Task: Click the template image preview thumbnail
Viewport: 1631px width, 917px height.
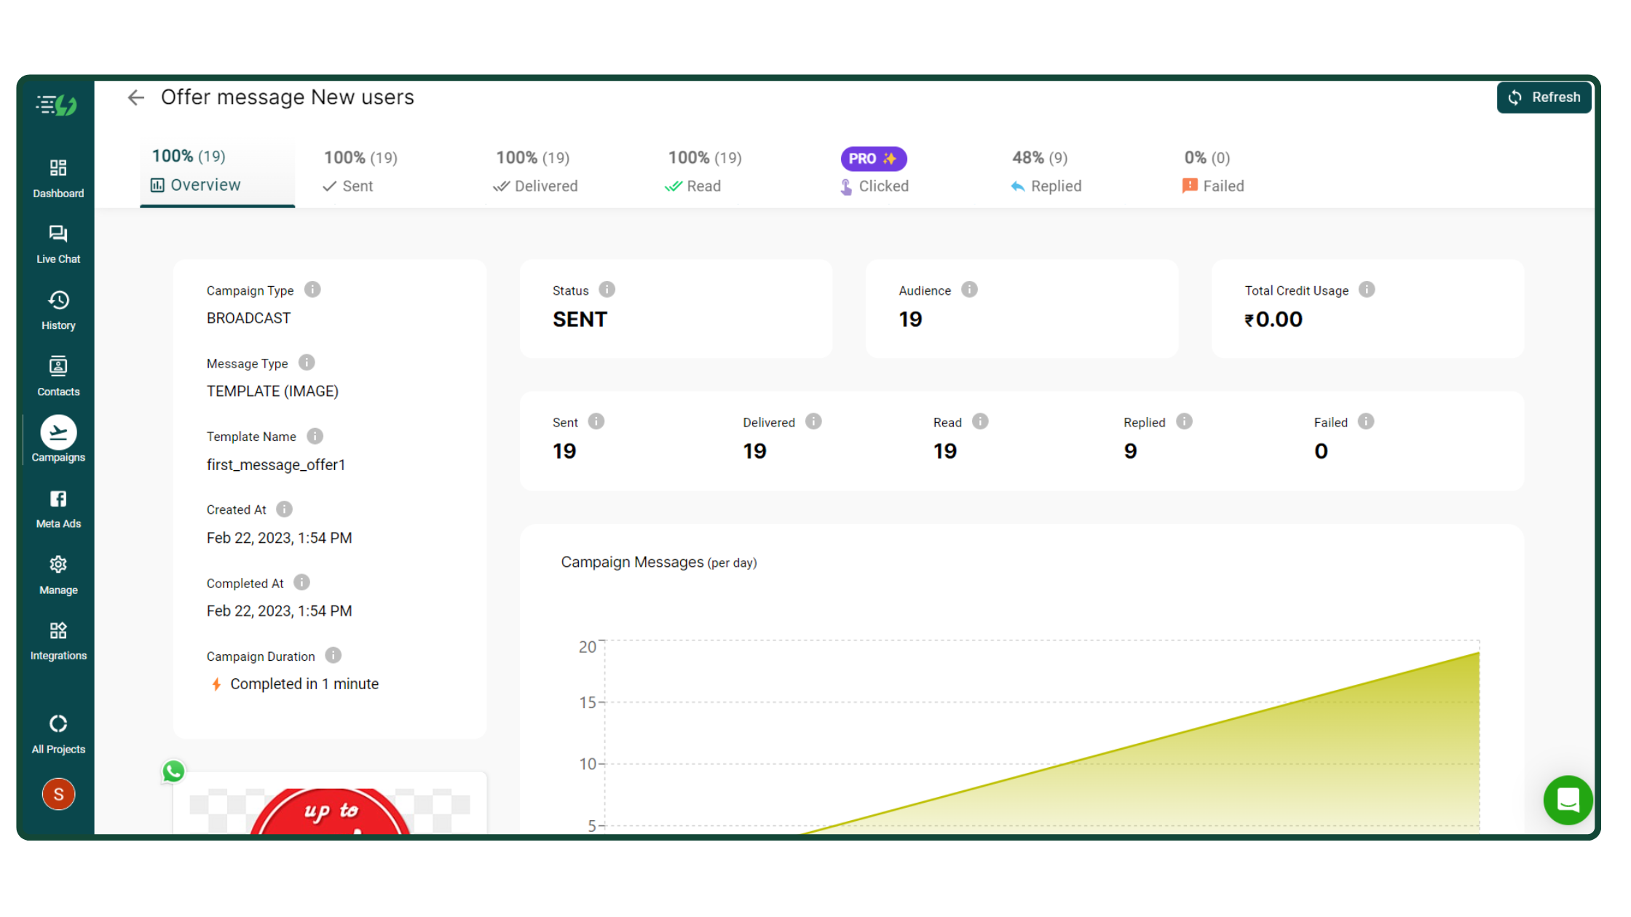Action: click(x=330, y=804)
